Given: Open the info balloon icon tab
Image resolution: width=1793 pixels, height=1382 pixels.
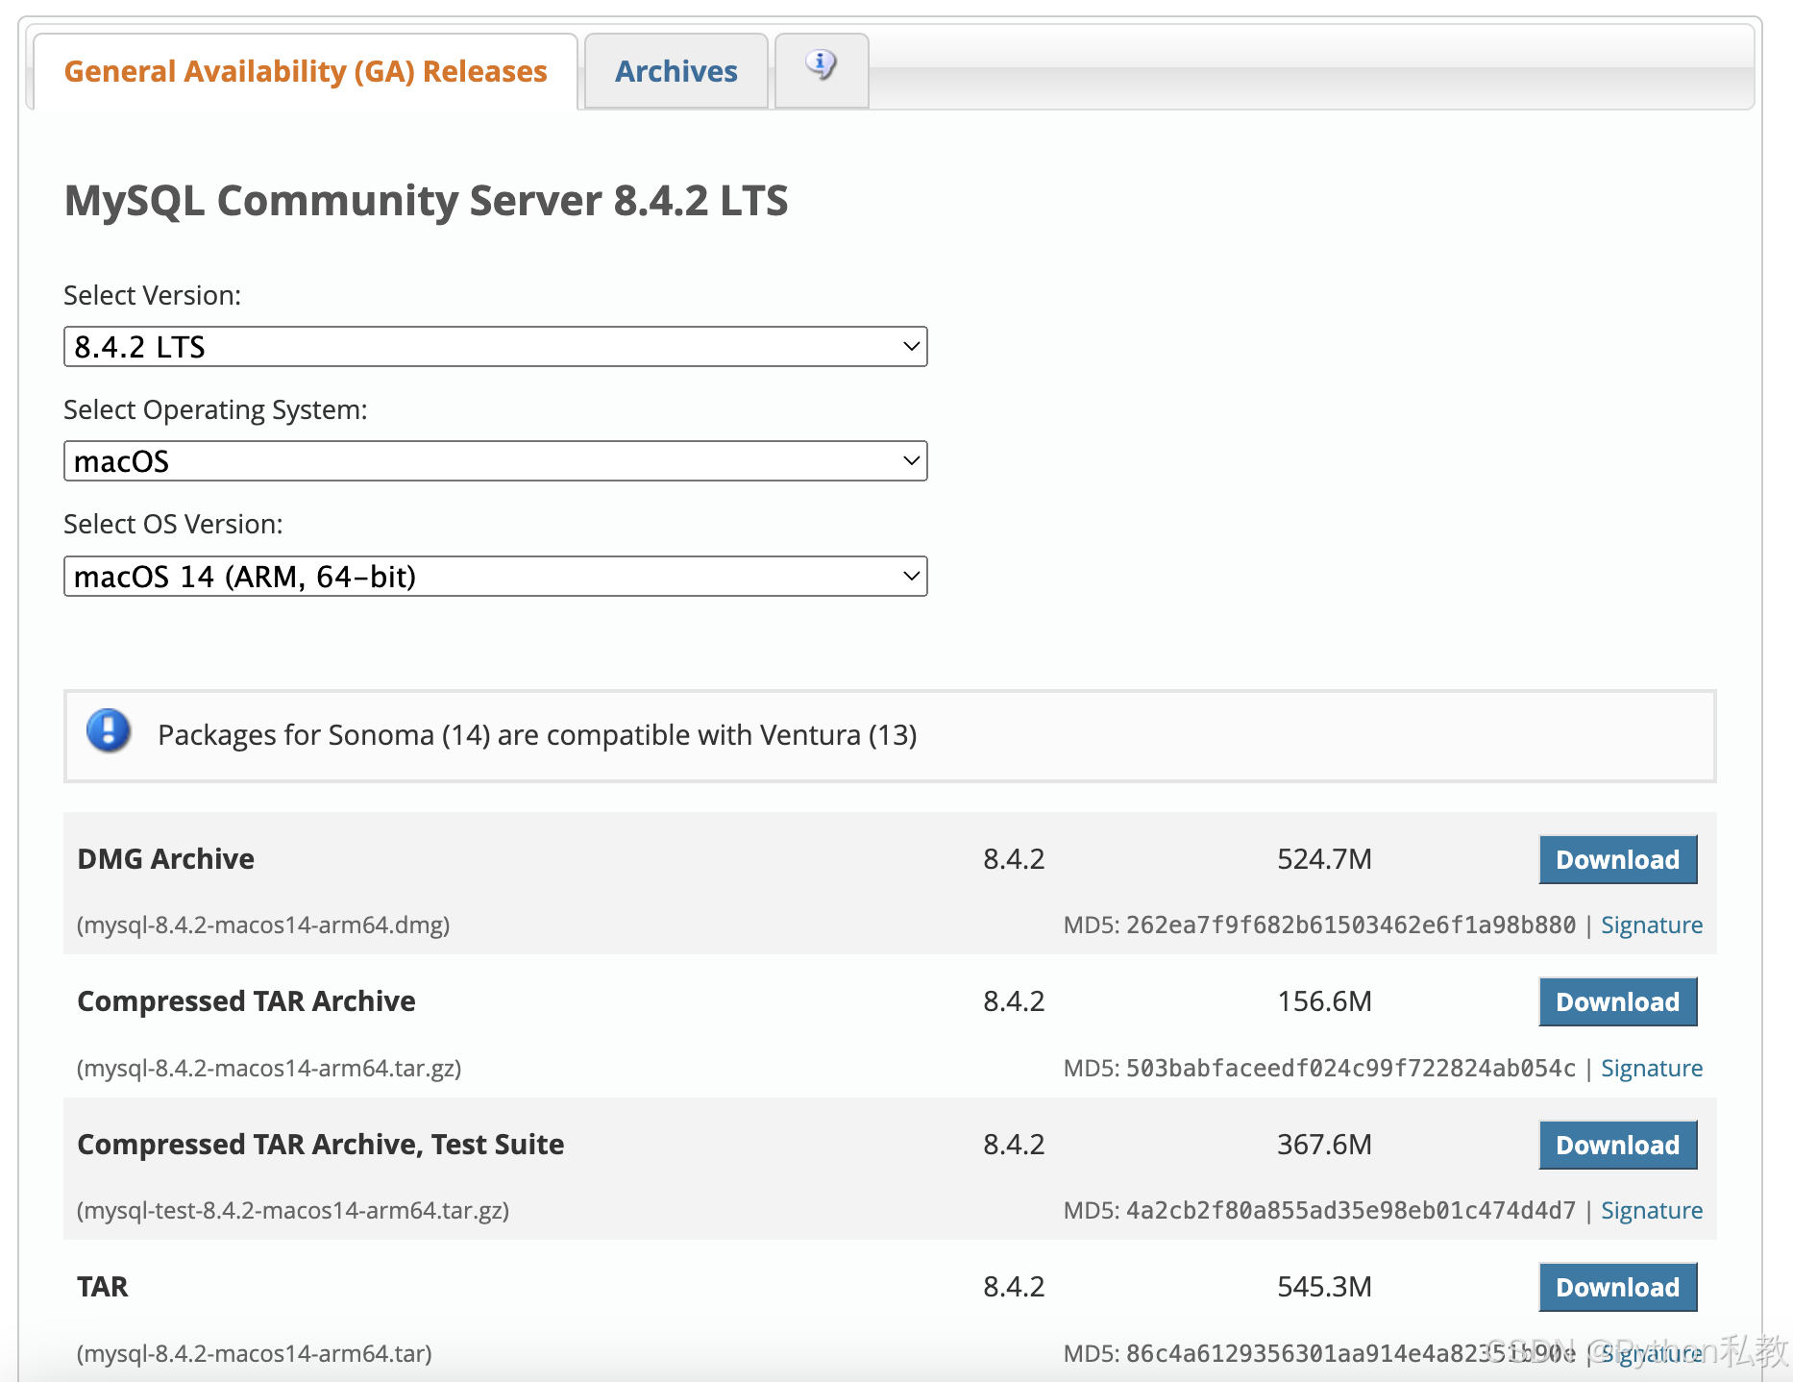Looking at the screenshot, I should pyautogui.click(x=822, y=70).
